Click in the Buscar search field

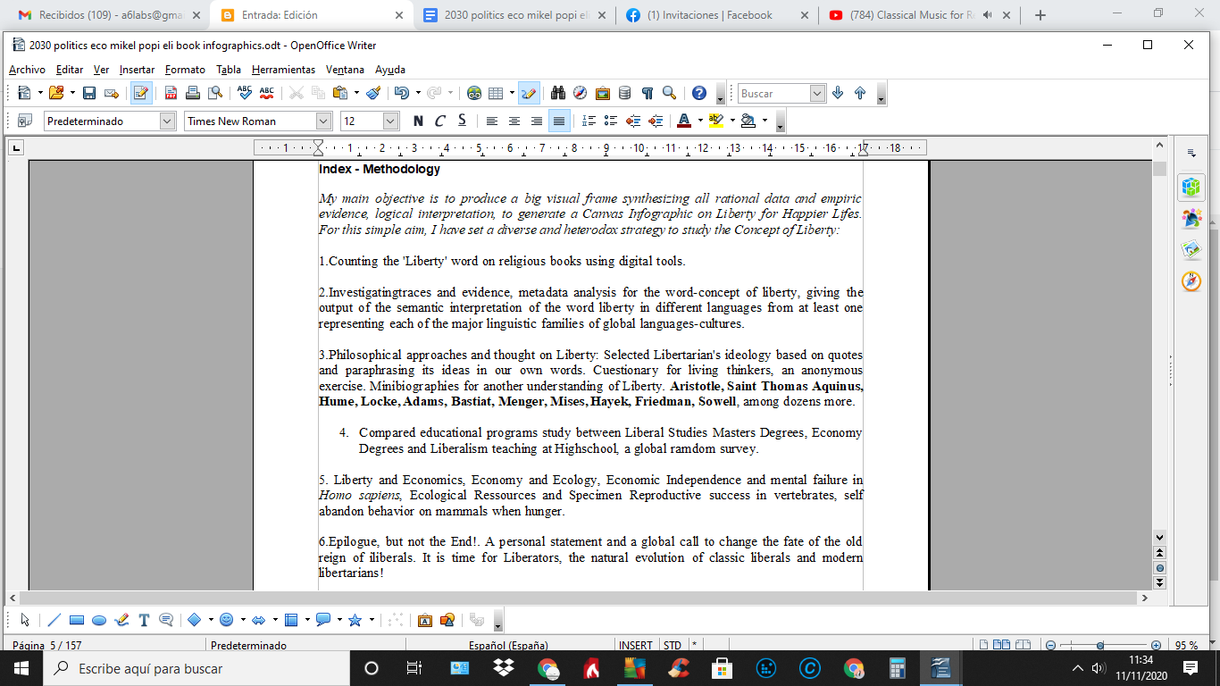click(773, 93)
